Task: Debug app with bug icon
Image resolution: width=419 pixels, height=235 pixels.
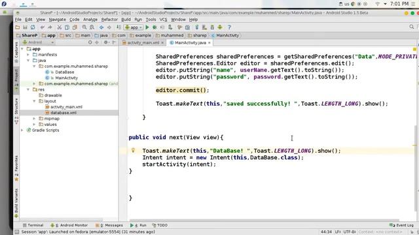Action: pos(155,27)
